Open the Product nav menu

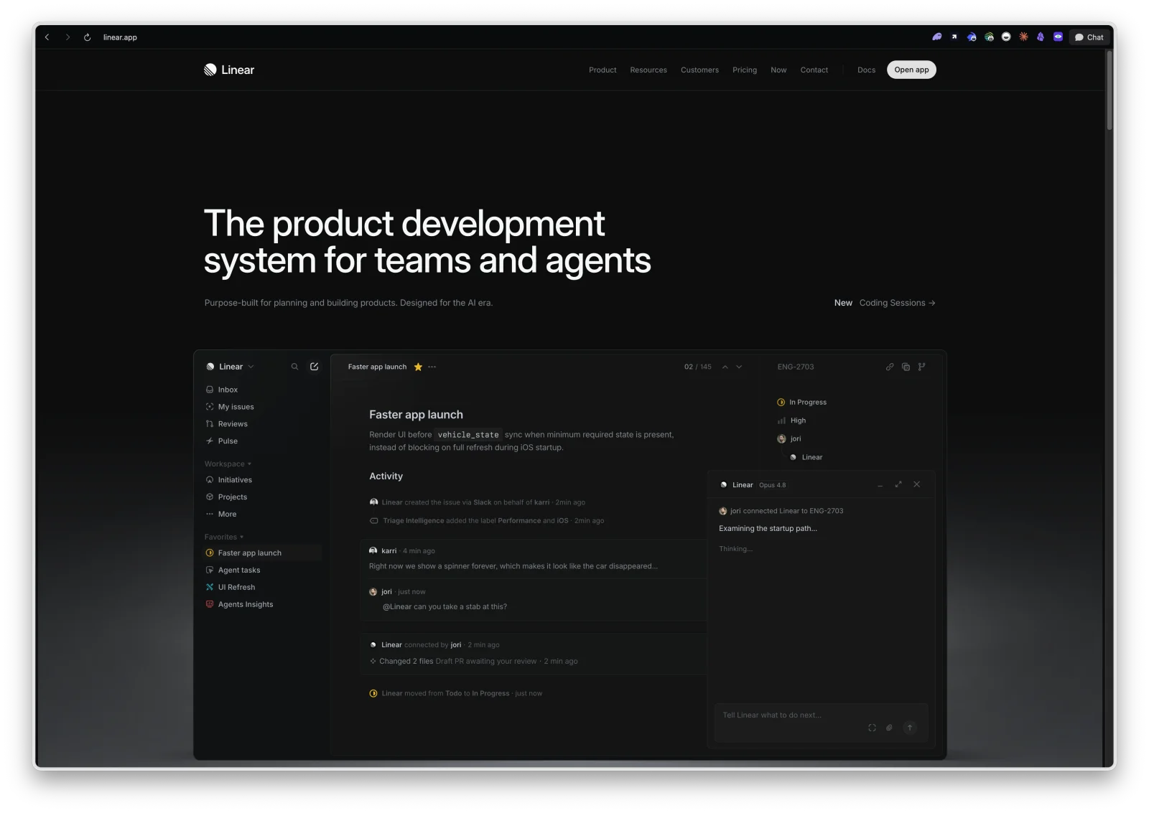(x=603, y=70)
